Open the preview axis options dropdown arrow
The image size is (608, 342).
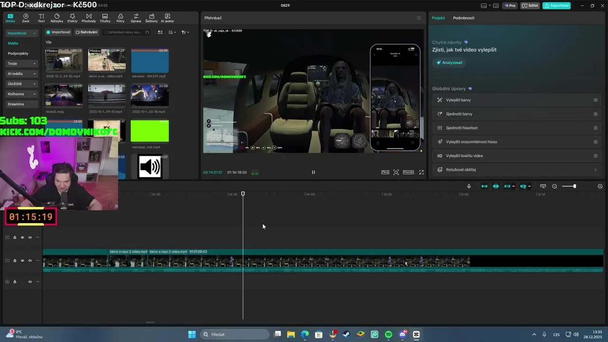[x=529, y=186]
